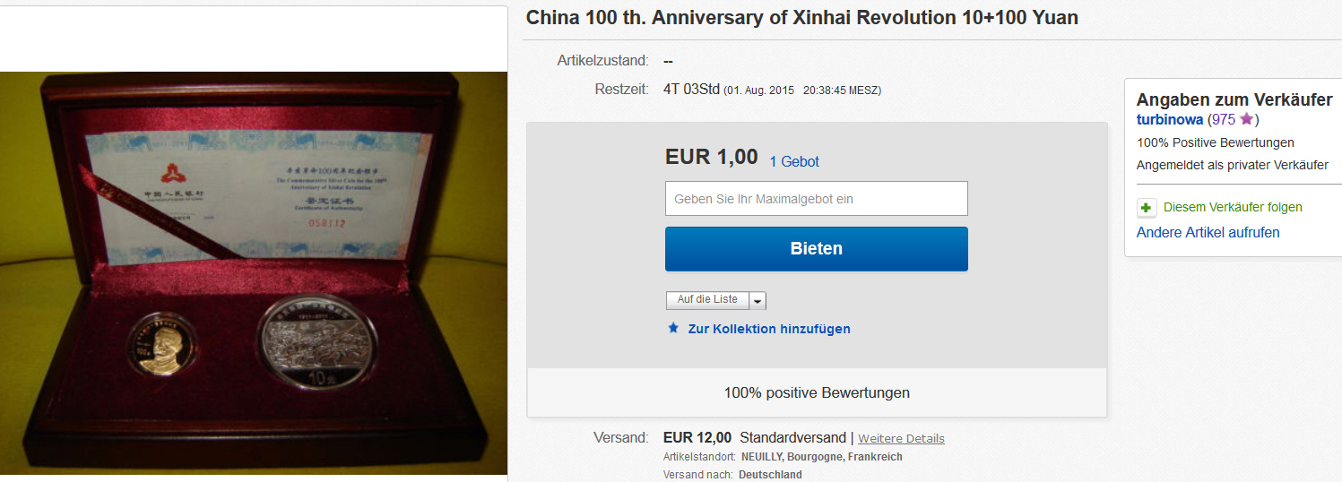Viewport: 1342px width, 482px height.
Task: Open seller profile turbinowa
Action: 1170,119
